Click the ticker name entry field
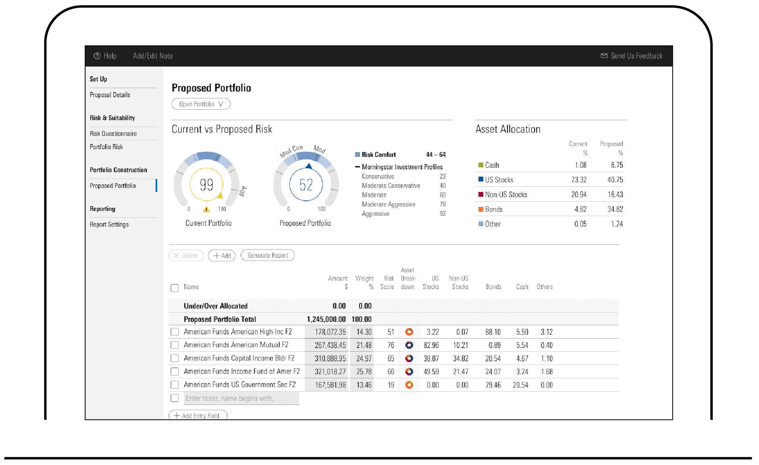This screenshot has width=759, height=465. (x=241, y=398)
